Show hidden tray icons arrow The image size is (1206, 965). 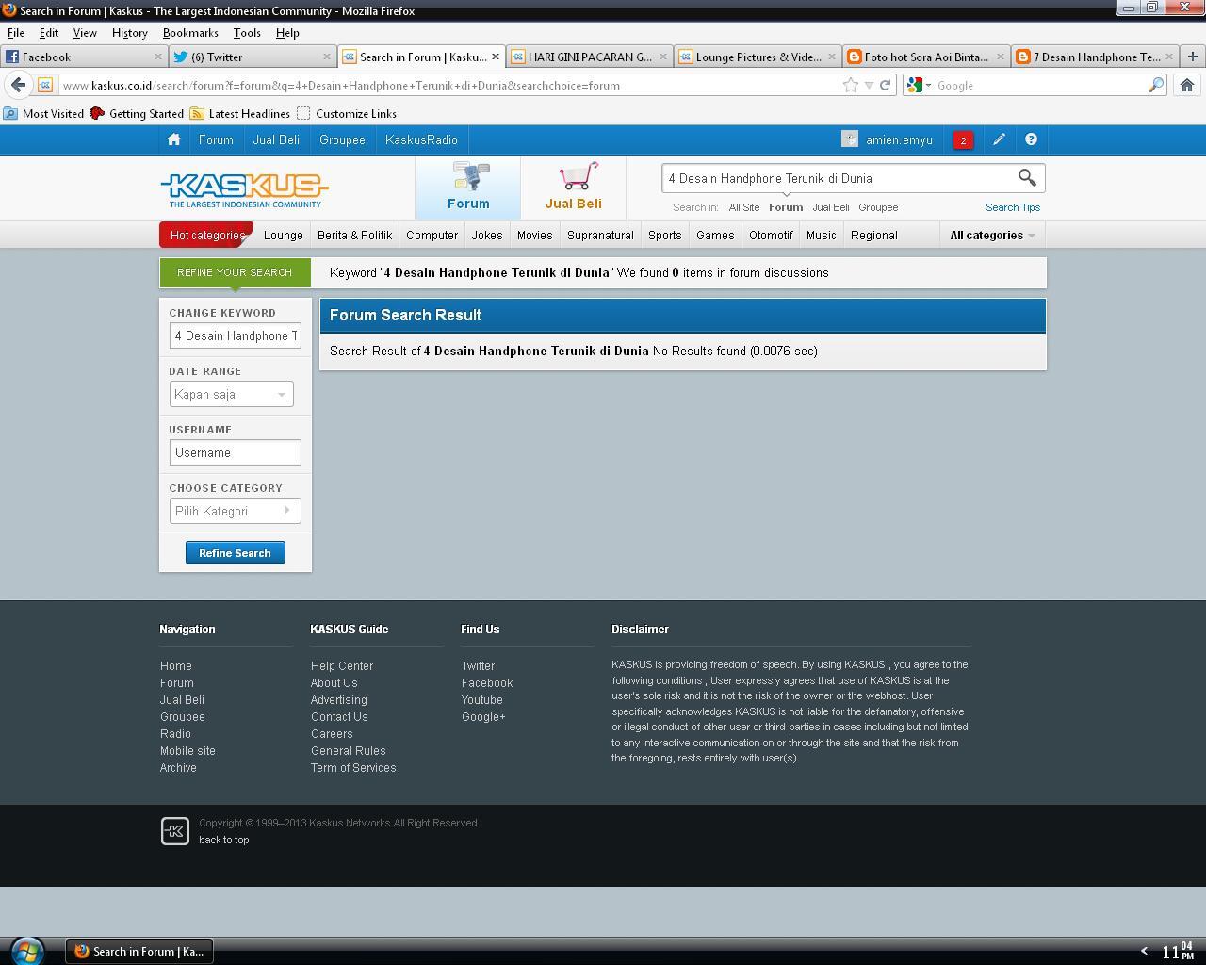(x=1144, y=951)
